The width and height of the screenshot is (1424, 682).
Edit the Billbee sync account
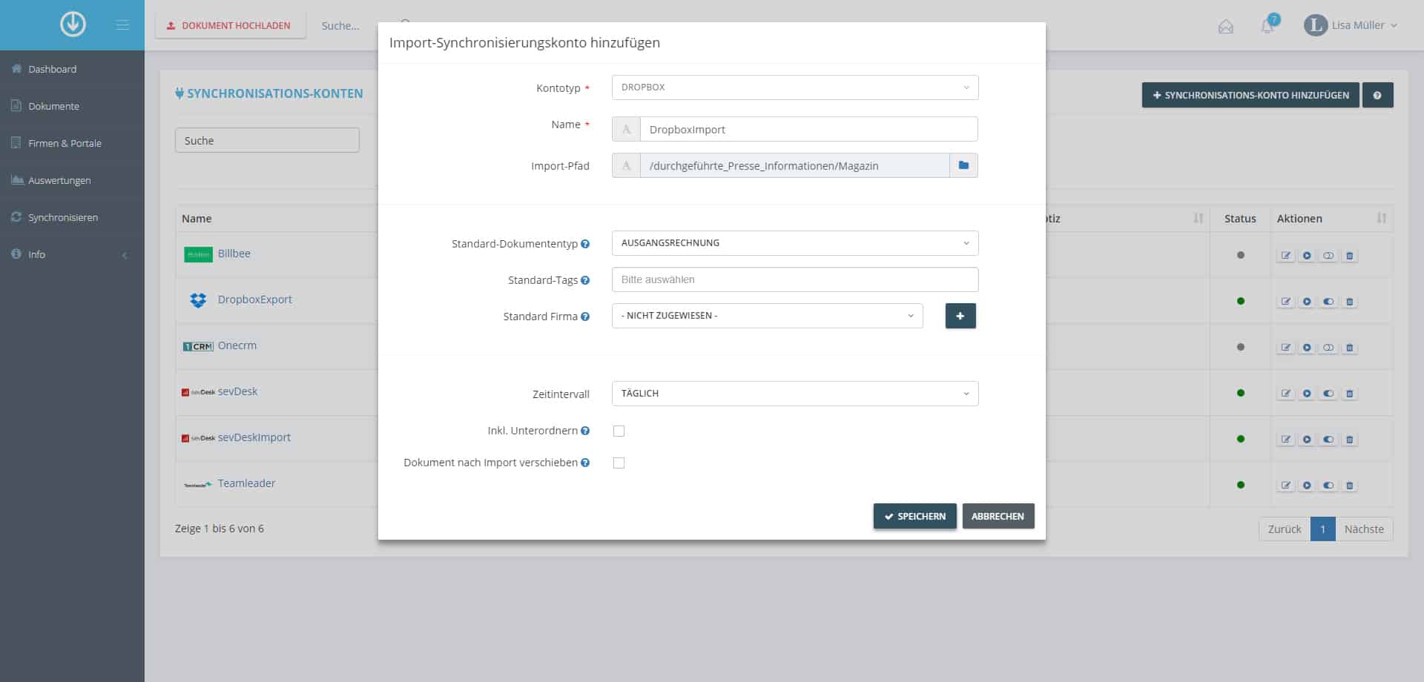coord(1286,256)
